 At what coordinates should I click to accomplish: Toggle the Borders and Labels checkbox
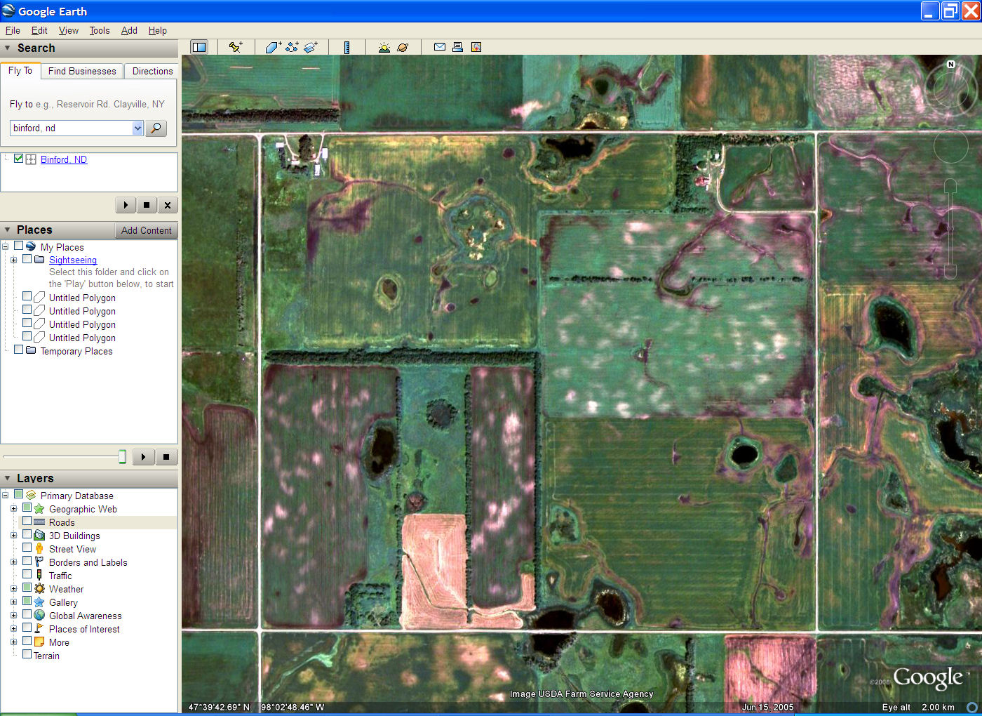(x=27, y=561)
